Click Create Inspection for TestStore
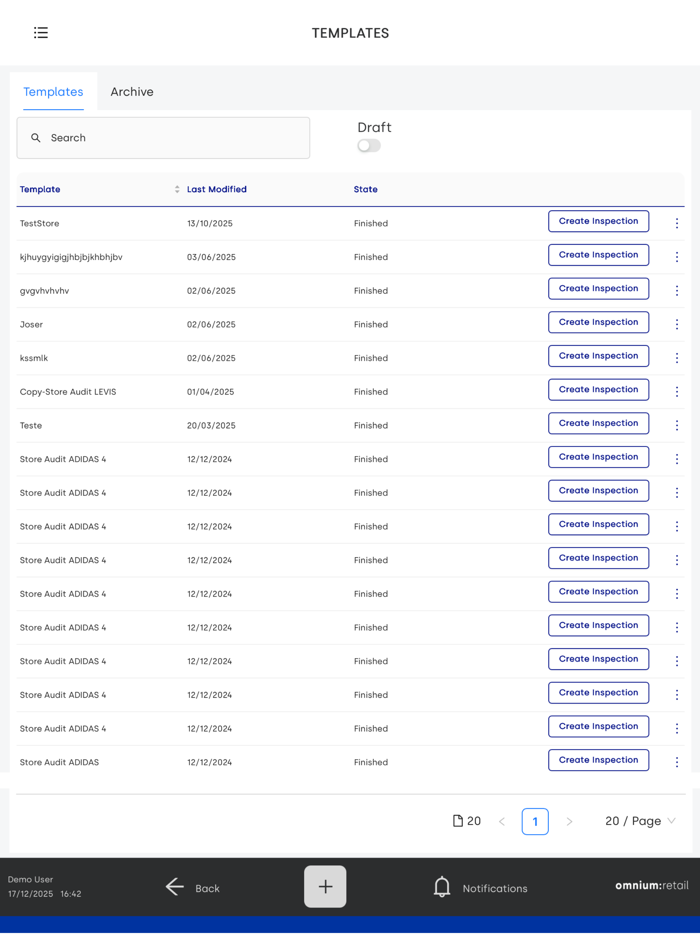The width and height of the screenshot is (700, 934). pos(598,221)
